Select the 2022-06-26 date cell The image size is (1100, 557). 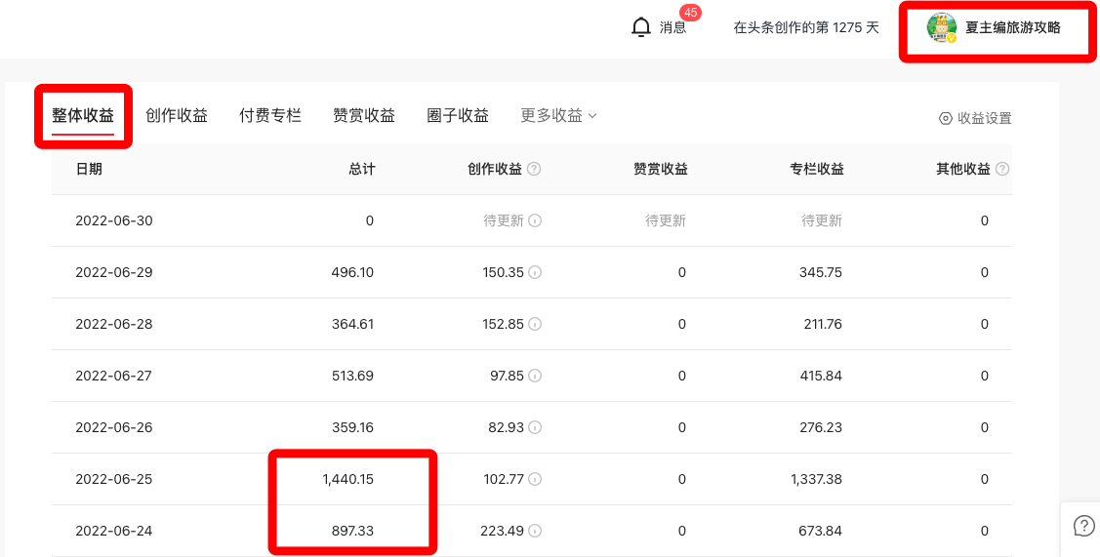click(x=114, y=427)
